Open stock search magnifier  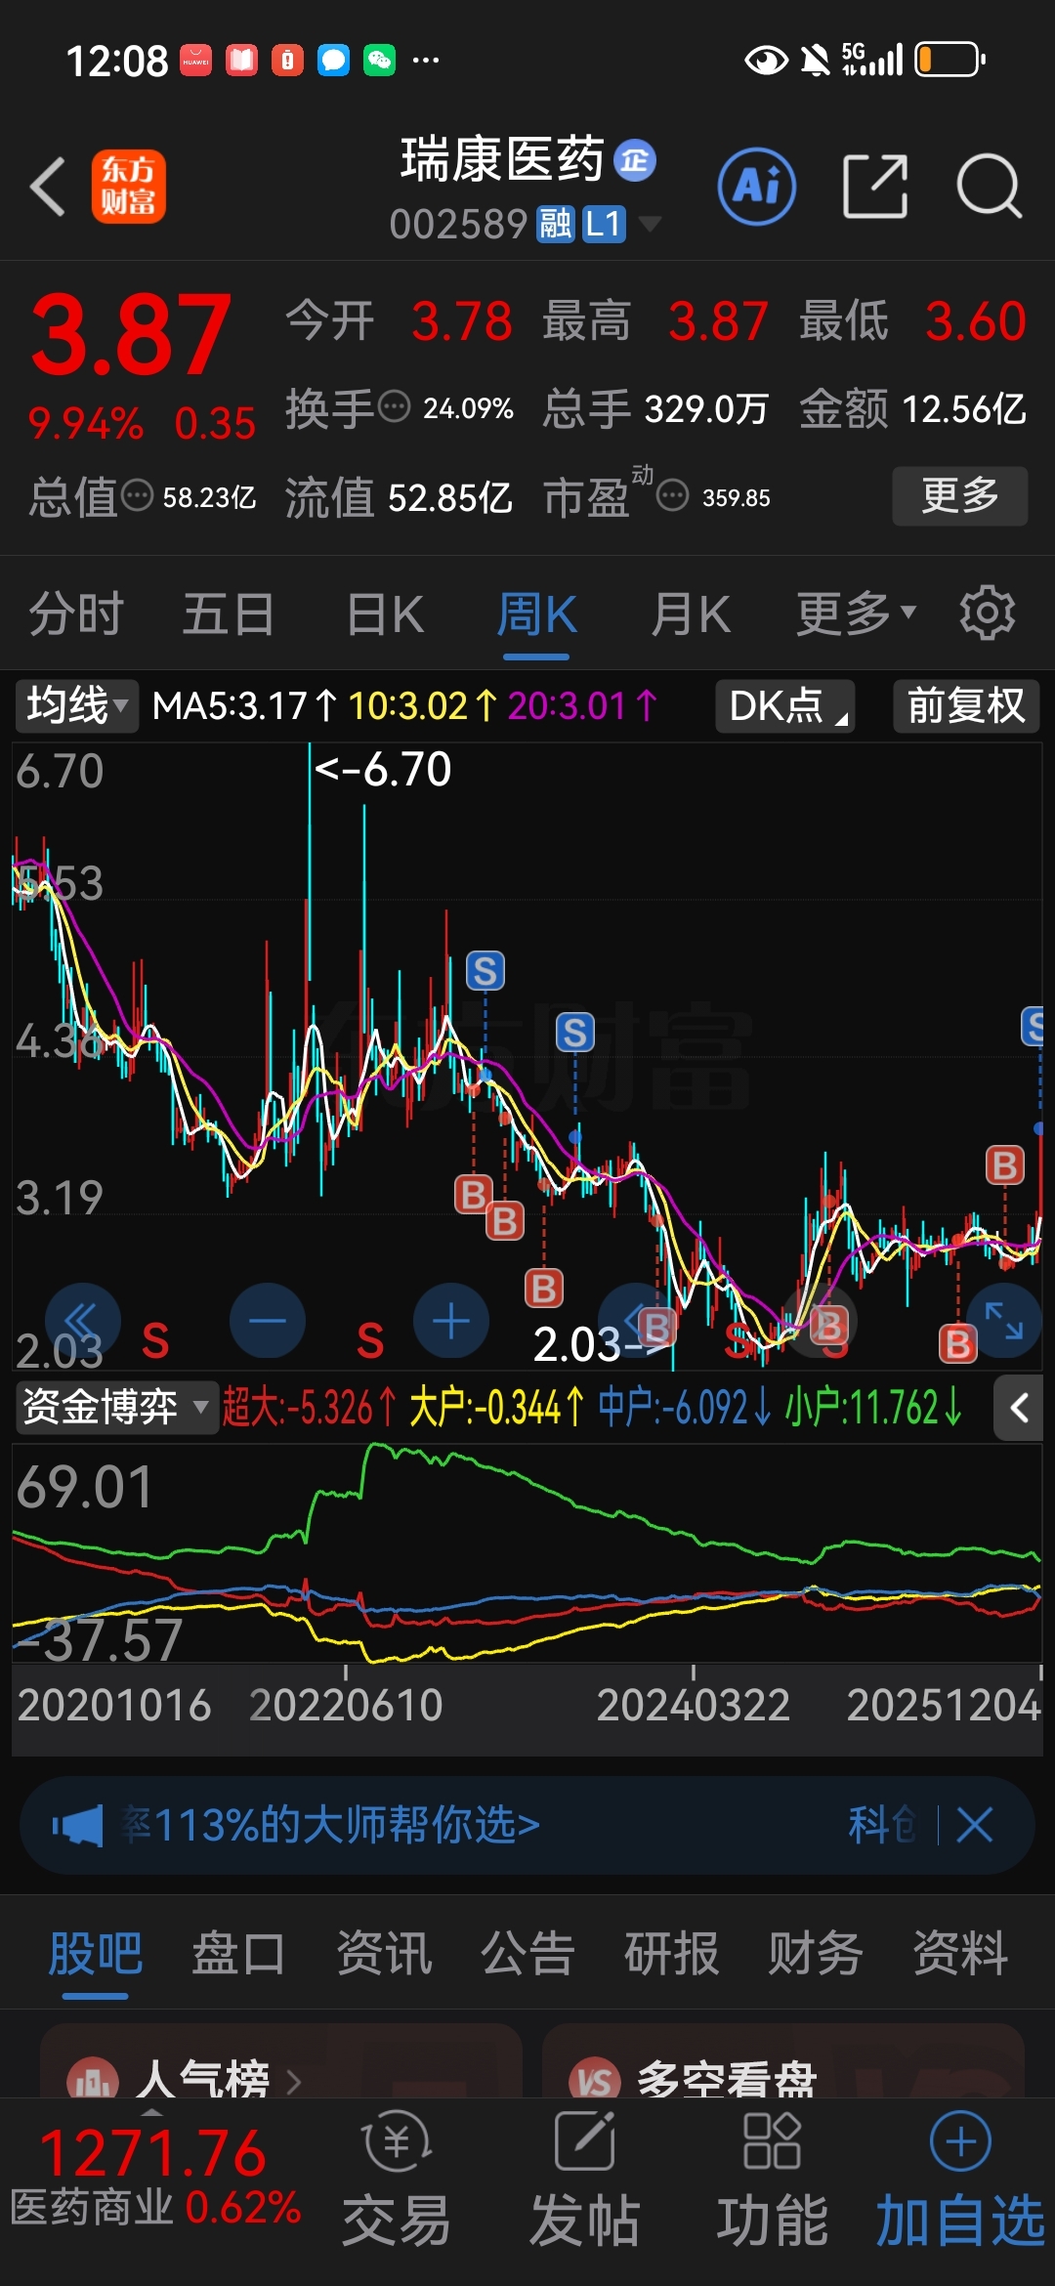click(989, 186)
